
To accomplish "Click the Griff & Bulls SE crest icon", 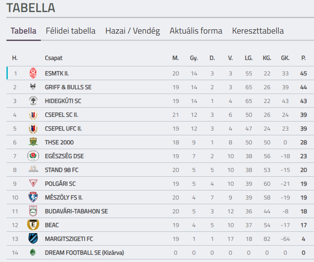I will coord(33,87).
